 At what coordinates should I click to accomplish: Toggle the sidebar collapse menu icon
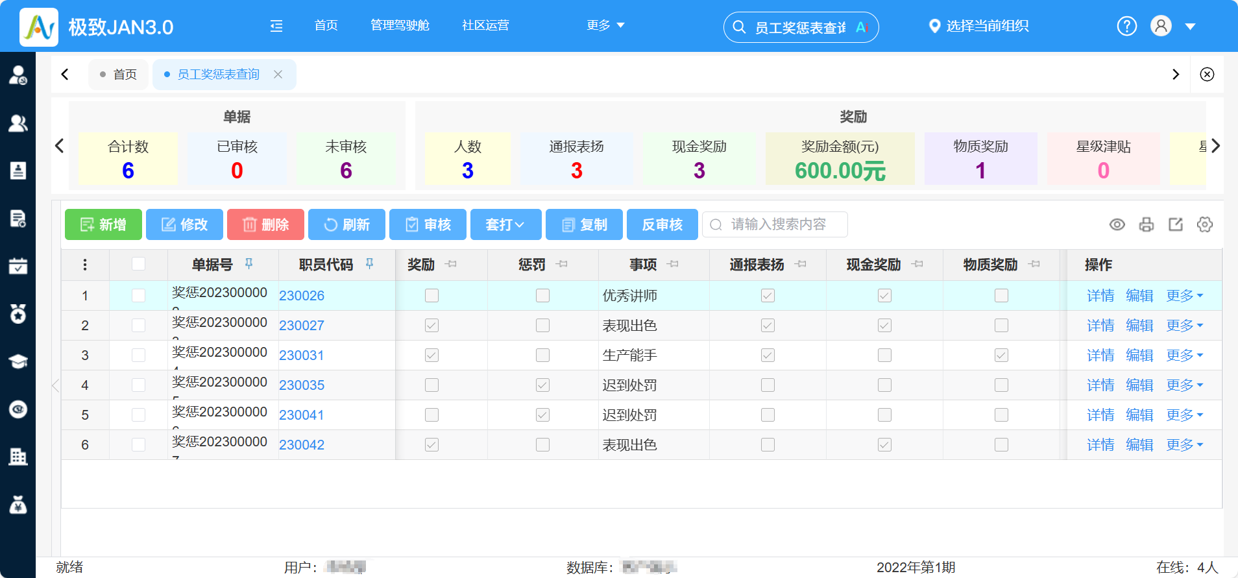point(276,26)
